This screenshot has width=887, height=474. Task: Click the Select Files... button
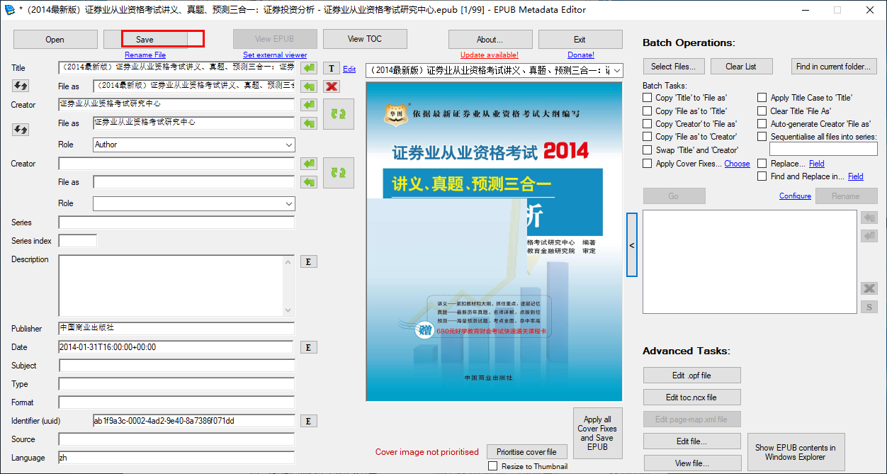point(673,67)
